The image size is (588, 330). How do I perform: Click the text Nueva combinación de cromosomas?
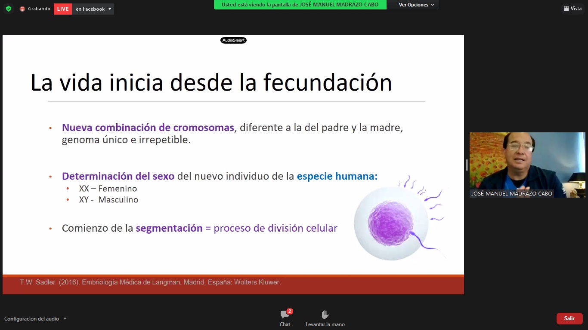click(148, 128)
